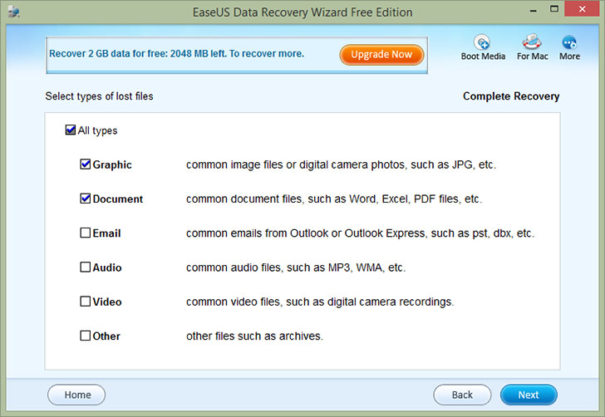The image size is (605, 417).
Task: Click the 'Select types of lost files' label
Action: [99, 96]
